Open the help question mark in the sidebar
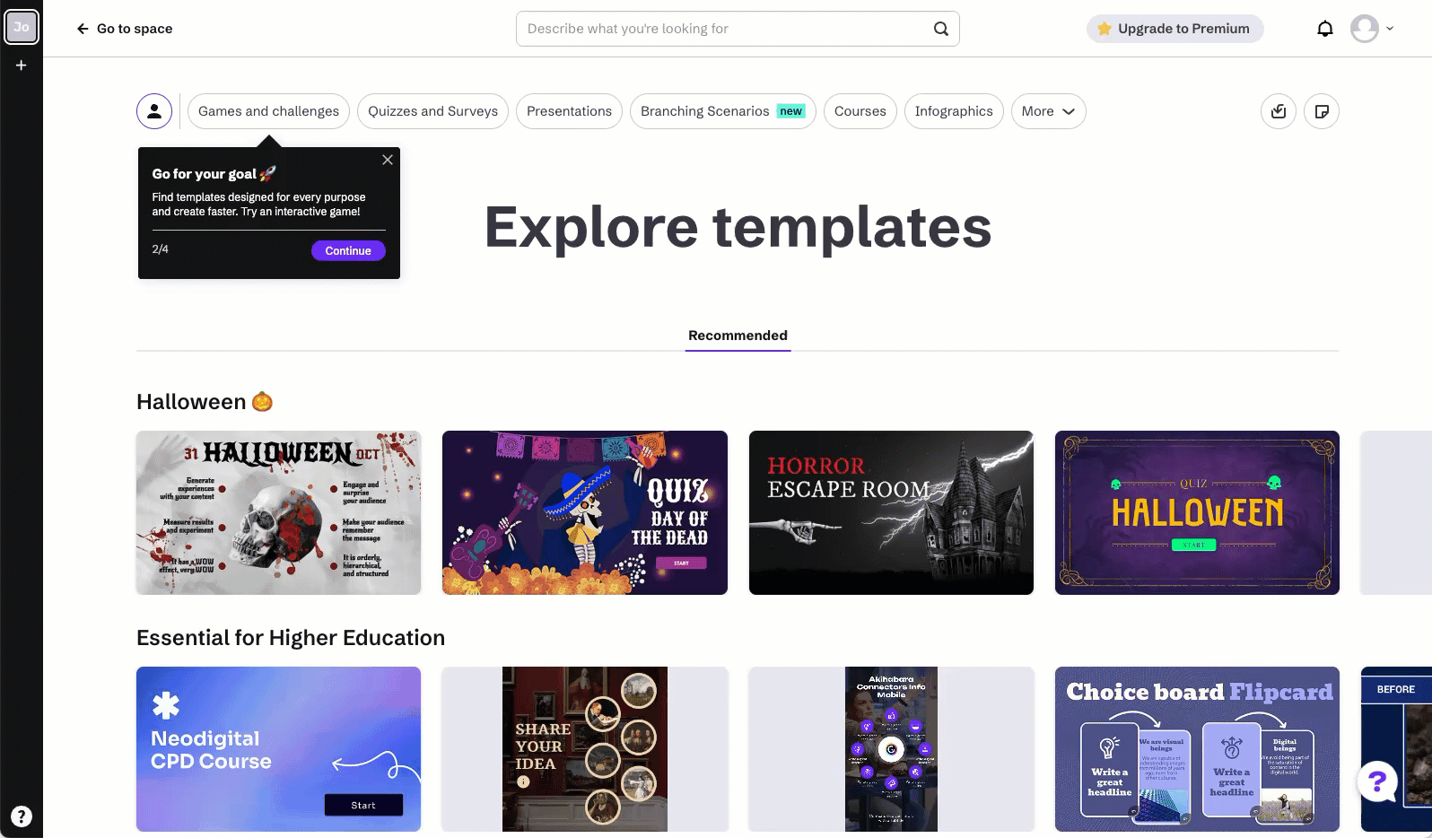Viewport: 1432px width, 838px height. (x=22, y=816)
